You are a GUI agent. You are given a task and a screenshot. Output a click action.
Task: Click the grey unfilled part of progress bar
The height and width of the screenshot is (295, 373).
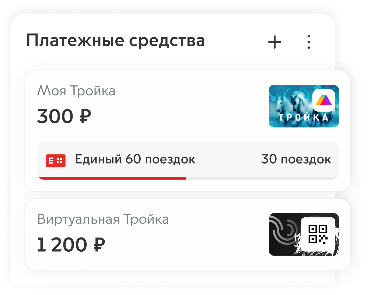pyautogui.click(x=262, y=178)
